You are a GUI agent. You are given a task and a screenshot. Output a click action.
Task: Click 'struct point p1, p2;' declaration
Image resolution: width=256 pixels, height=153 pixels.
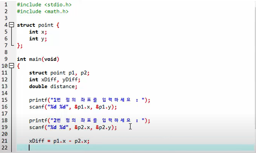click(59, 73)
